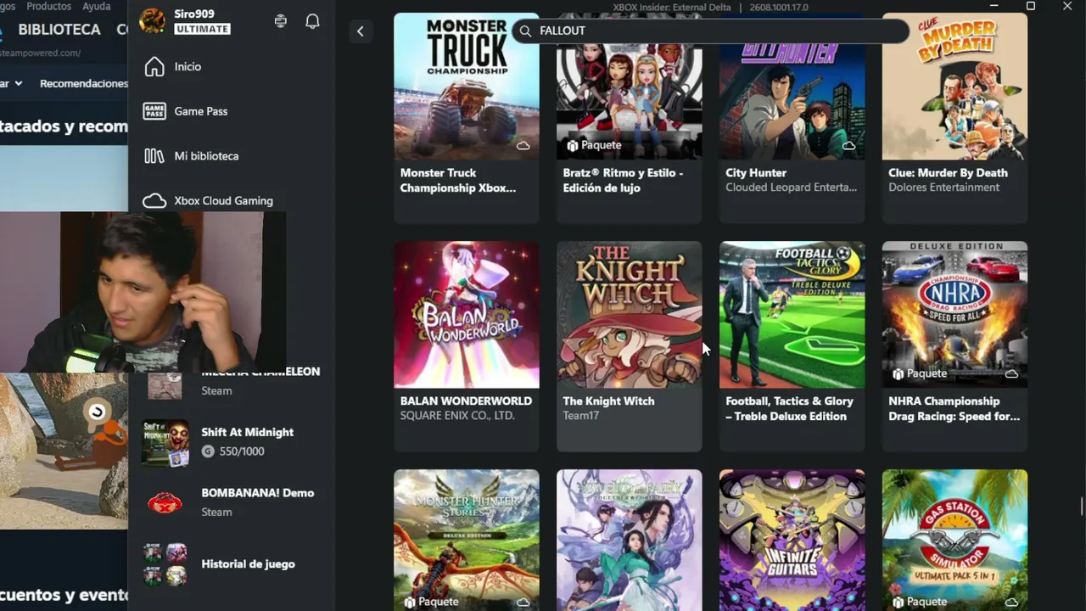
Task: Click the Paquete bundle badge on Bratz cover
Action: click(x=594, y=145)
